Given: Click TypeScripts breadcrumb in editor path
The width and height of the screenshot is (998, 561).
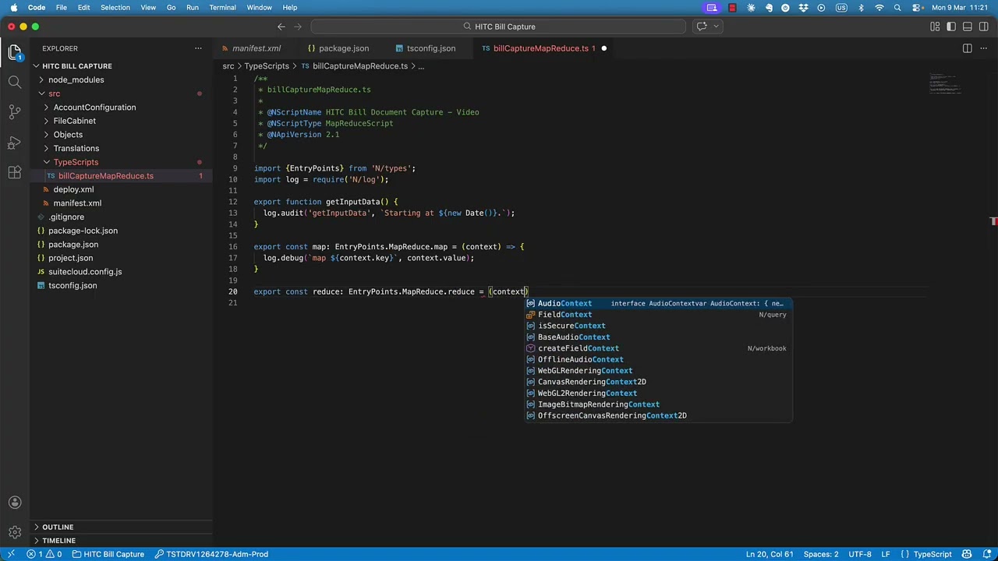Looking at the screenshot, I should [267, 66].
